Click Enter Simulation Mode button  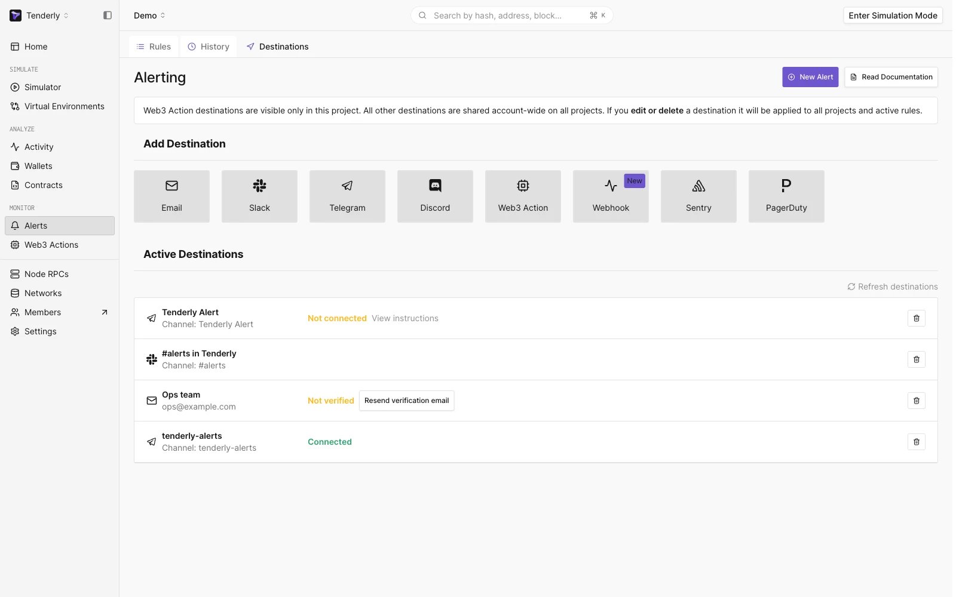(x=893, y=16)
